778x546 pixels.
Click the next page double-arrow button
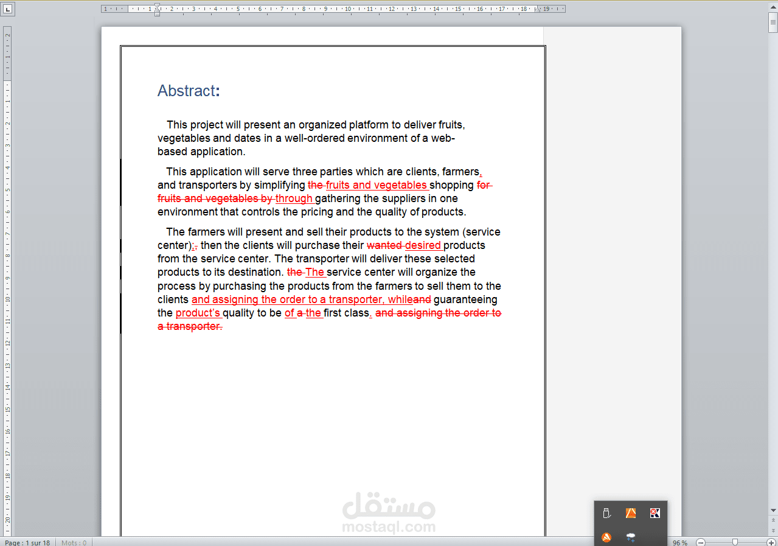coord(773,531)
